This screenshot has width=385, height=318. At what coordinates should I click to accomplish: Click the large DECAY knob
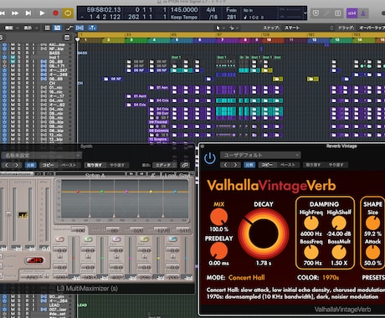(x=264, y=233)
